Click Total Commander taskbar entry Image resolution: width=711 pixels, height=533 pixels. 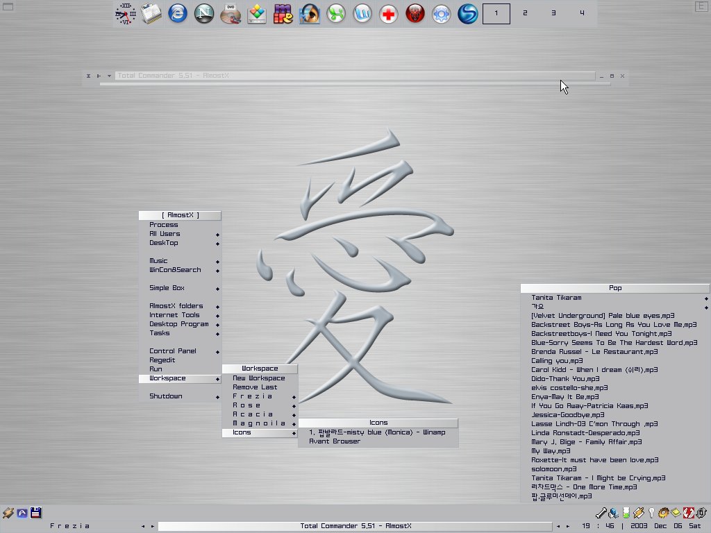point(355,526)
